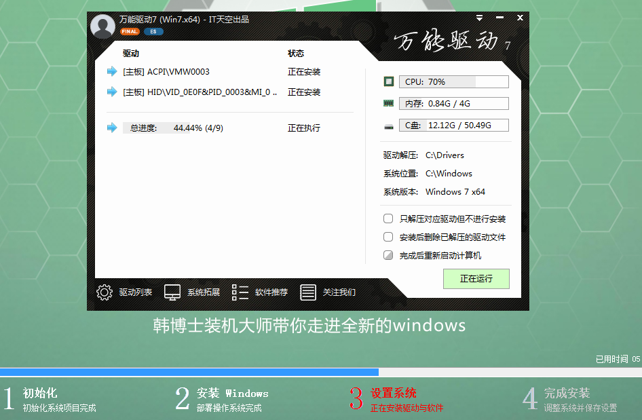Screen dimensions: 642x420
Task: Click the 内存 memory status icon
Action: tap(388, 103)
